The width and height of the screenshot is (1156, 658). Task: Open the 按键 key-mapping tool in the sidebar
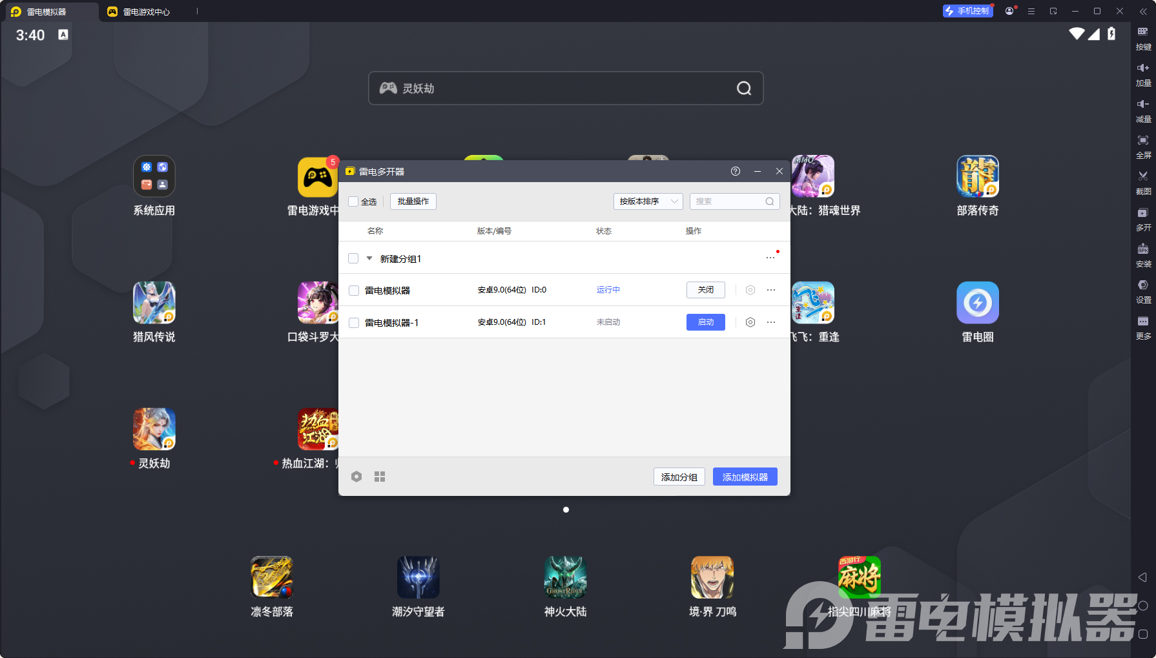1143,37
